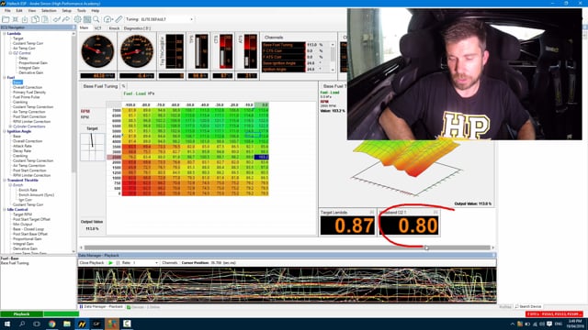The width and height of the screenshot is (588, 330).
Task: Click the RPM tachometer gauge
Action: tap(97, 51)
